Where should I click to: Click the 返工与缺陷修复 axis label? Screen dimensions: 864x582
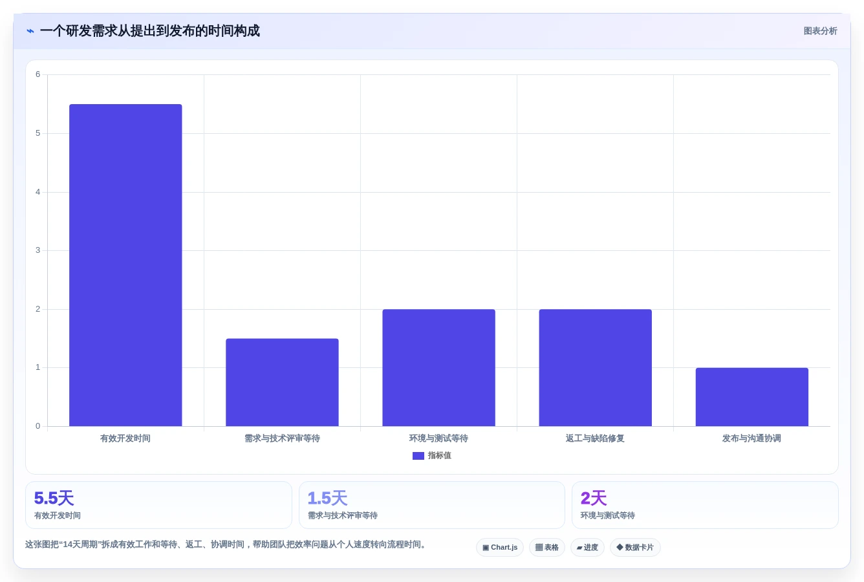tap(595, 438)
